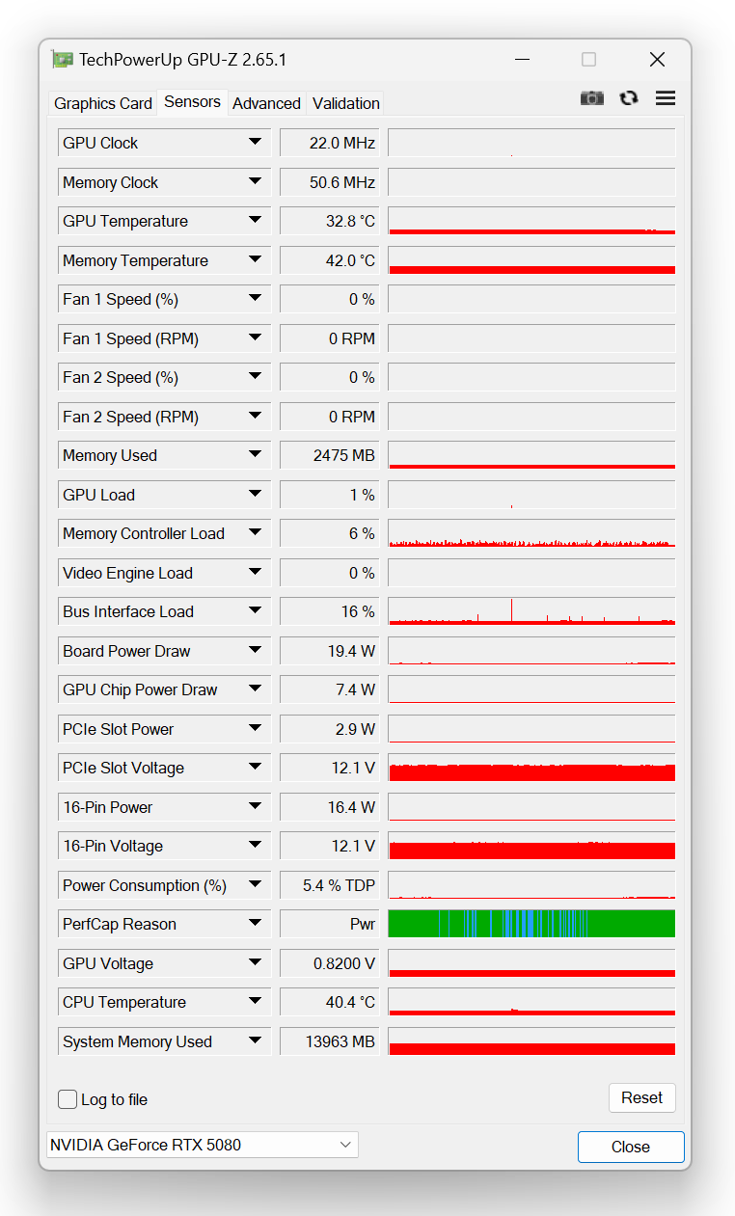Screen dimensions: 735x1216
Task: Click the Bus Interface Load graph
Action: coord(531,611)
